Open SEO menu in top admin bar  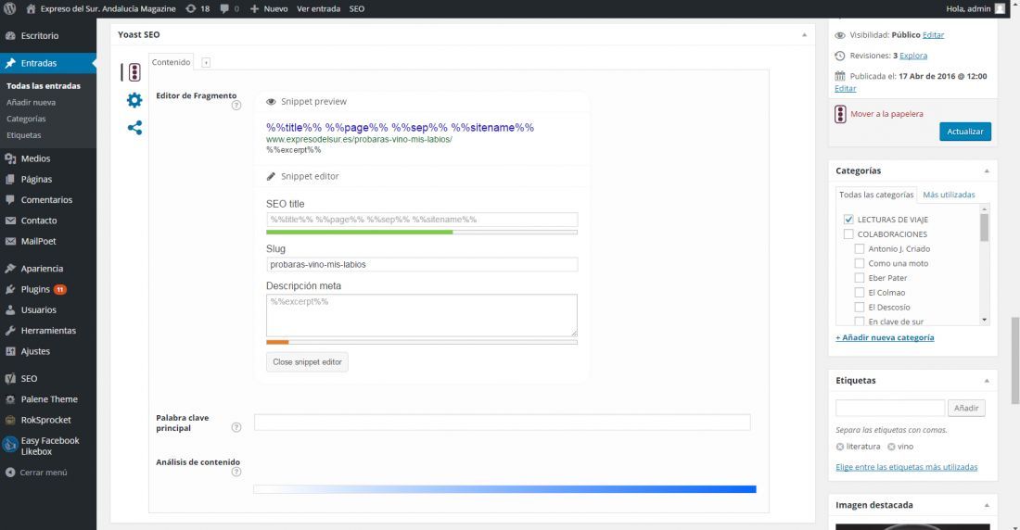(356, 8)
